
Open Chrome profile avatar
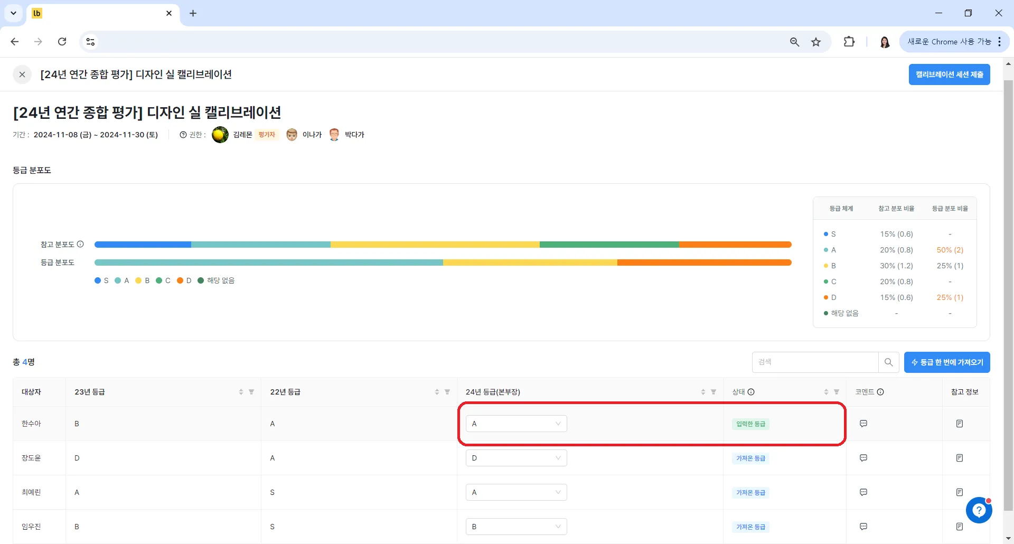point(885,42)
